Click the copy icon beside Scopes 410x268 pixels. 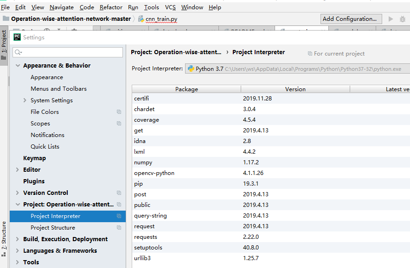tap(119, 124)
